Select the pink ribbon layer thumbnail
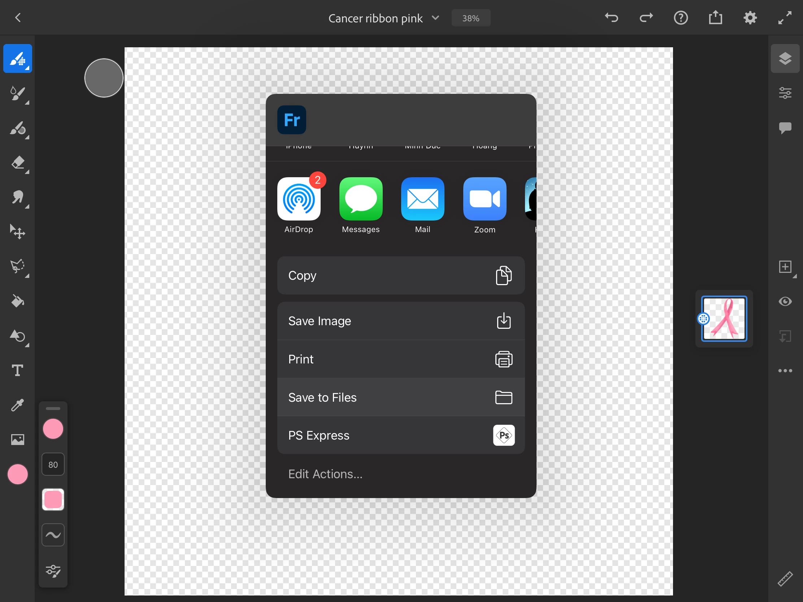 click(x=724, y=319)
